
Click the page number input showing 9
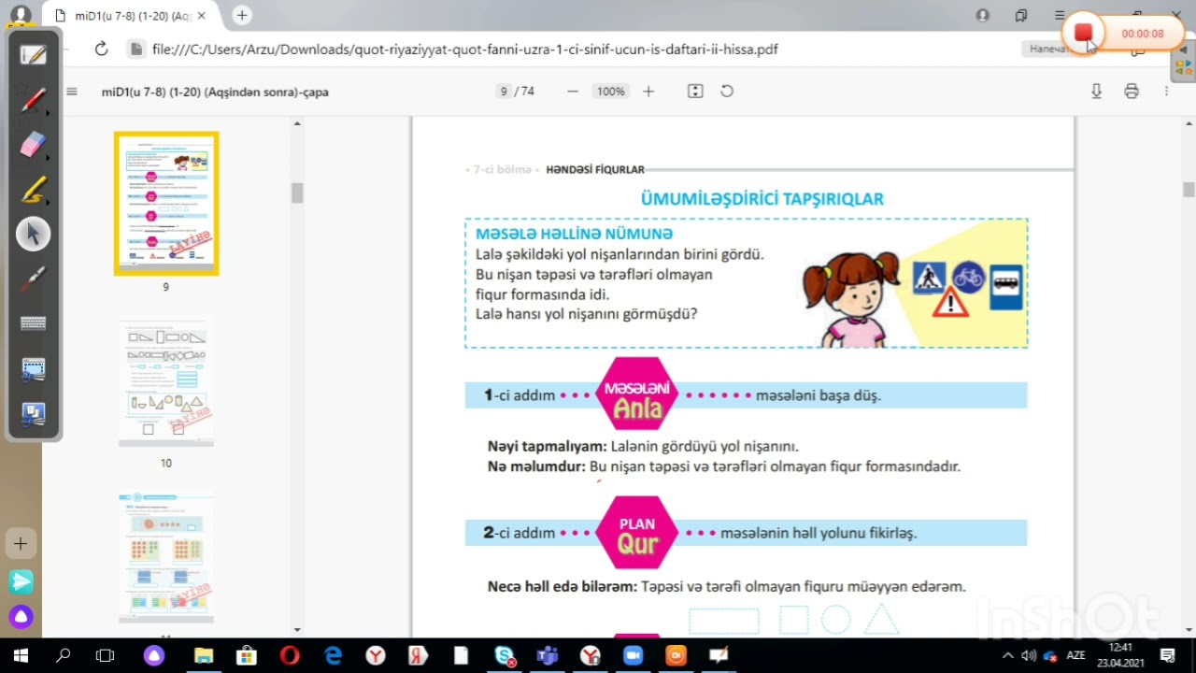click(x=504, y=92)
